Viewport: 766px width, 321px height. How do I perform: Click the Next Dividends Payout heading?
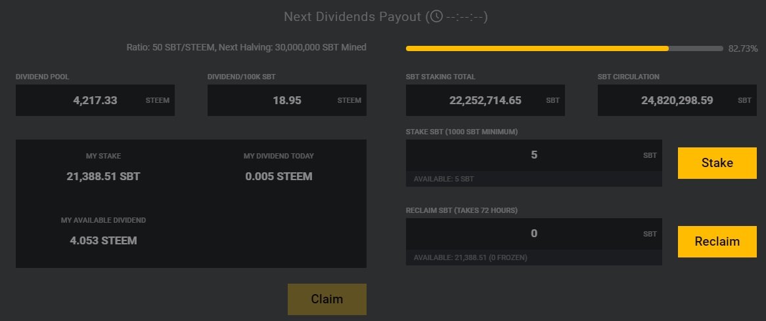(x=386, y=16)
